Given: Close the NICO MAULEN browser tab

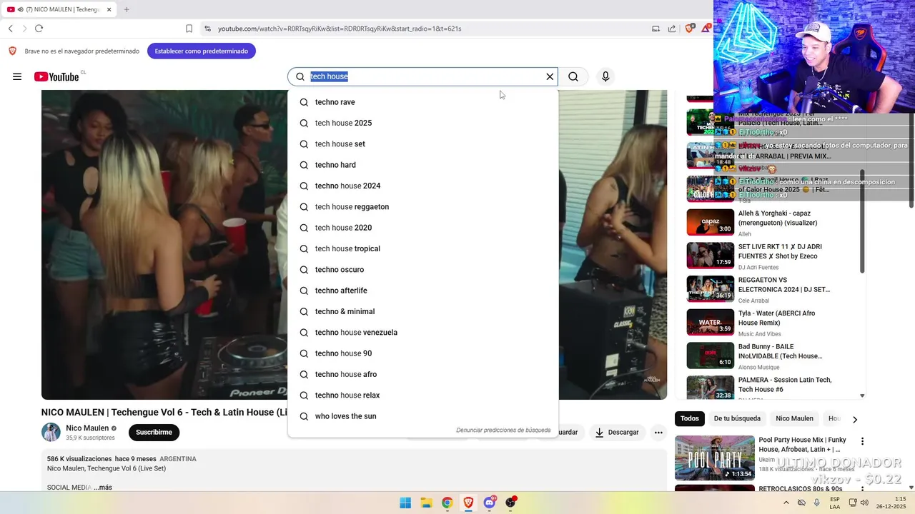Looking at the screenshot, I should tap(109, 9).
